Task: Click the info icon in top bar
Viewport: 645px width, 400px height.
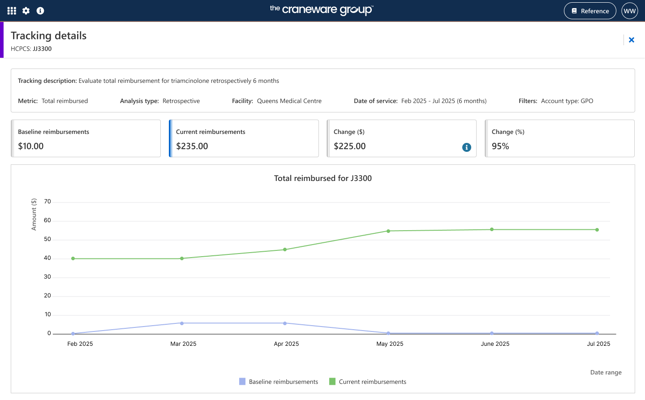Action: tap(40, 11)
